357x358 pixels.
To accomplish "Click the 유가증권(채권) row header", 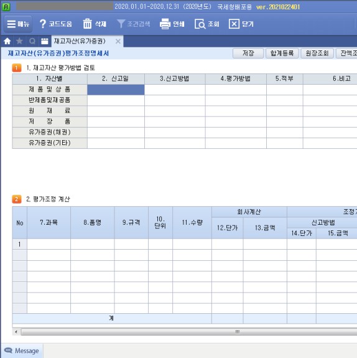I will [50, 133].
